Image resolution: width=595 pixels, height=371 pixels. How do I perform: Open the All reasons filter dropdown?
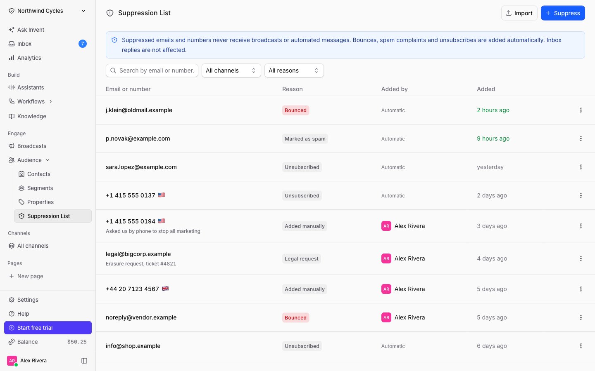click(294, 70)
